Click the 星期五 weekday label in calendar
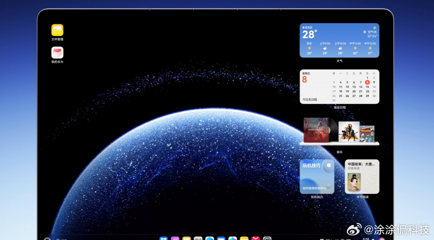 (306, 73)
